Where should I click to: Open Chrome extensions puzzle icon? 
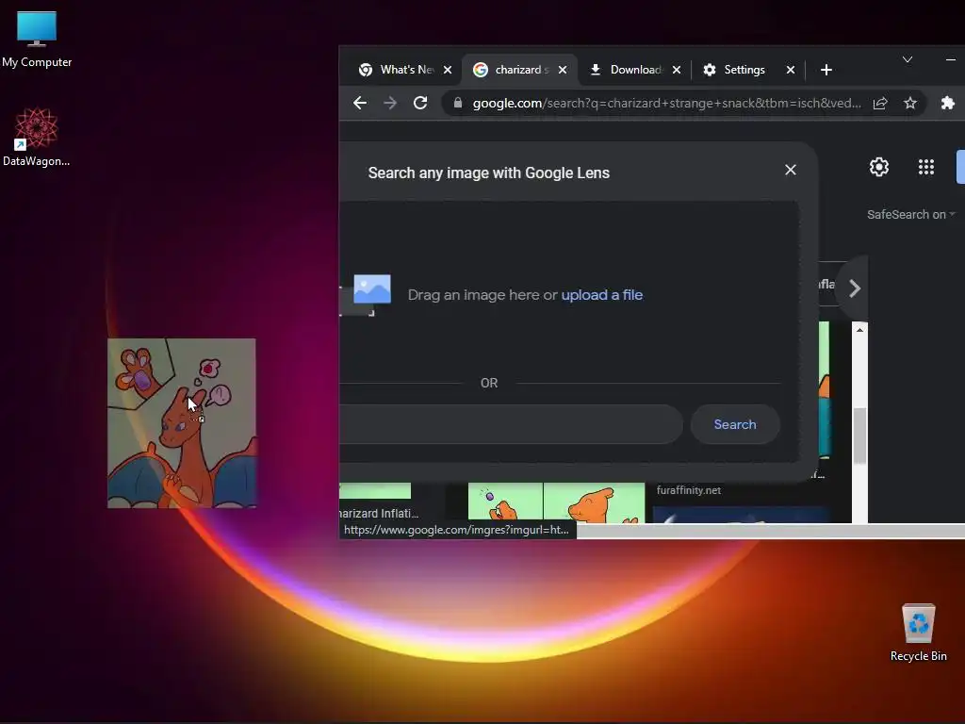coord(948,103)
